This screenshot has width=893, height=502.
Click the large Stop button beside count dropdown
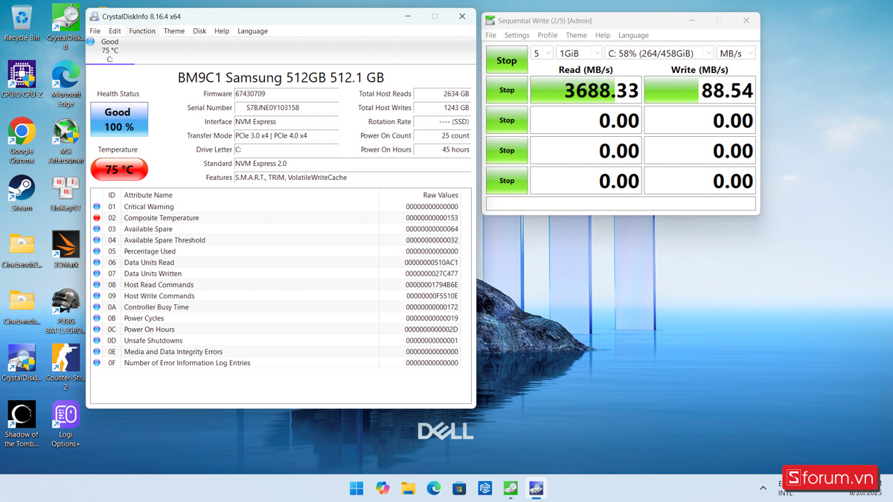coord(507,60)
